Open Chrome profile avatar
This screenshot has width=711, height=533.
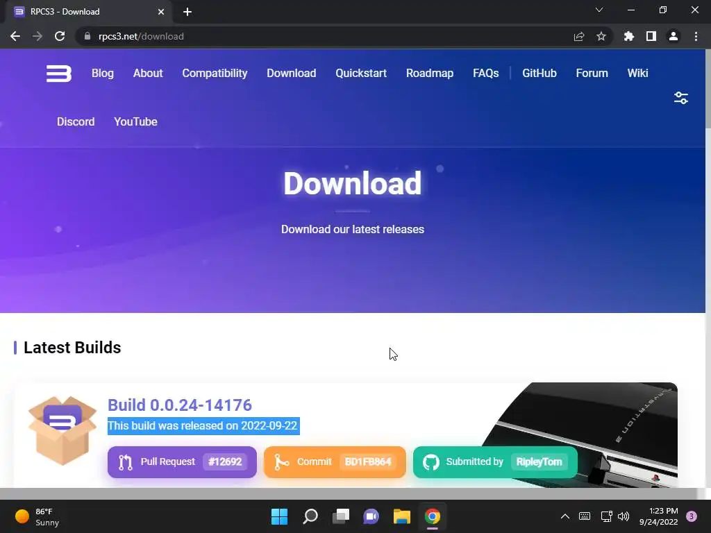[674, 36]
